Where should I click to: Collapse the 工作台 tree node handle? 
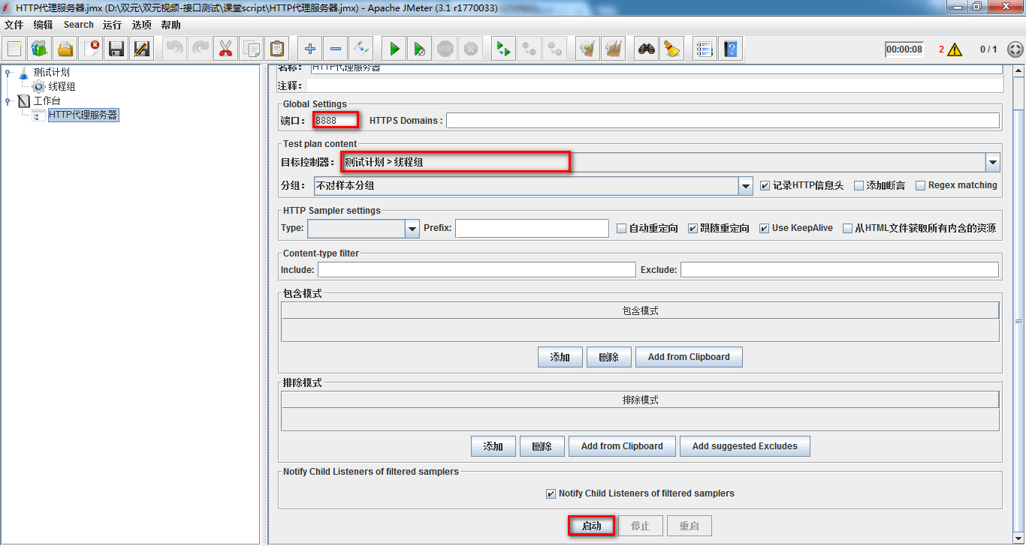pos(8,101)
